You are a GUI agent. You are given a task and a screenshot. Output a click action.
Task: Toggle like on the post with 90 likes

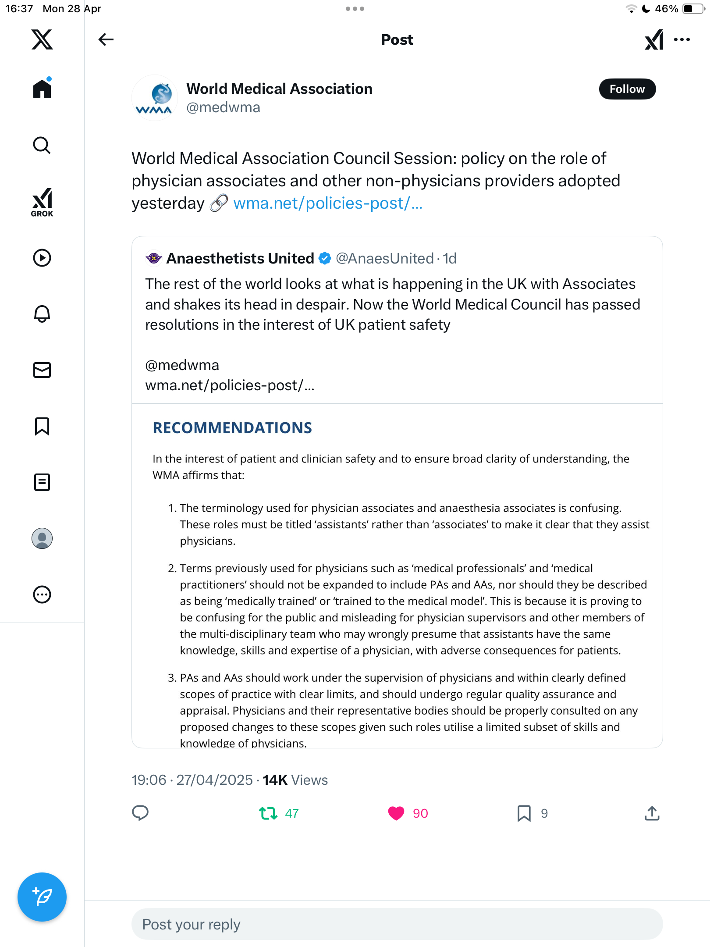pos(396,813)
